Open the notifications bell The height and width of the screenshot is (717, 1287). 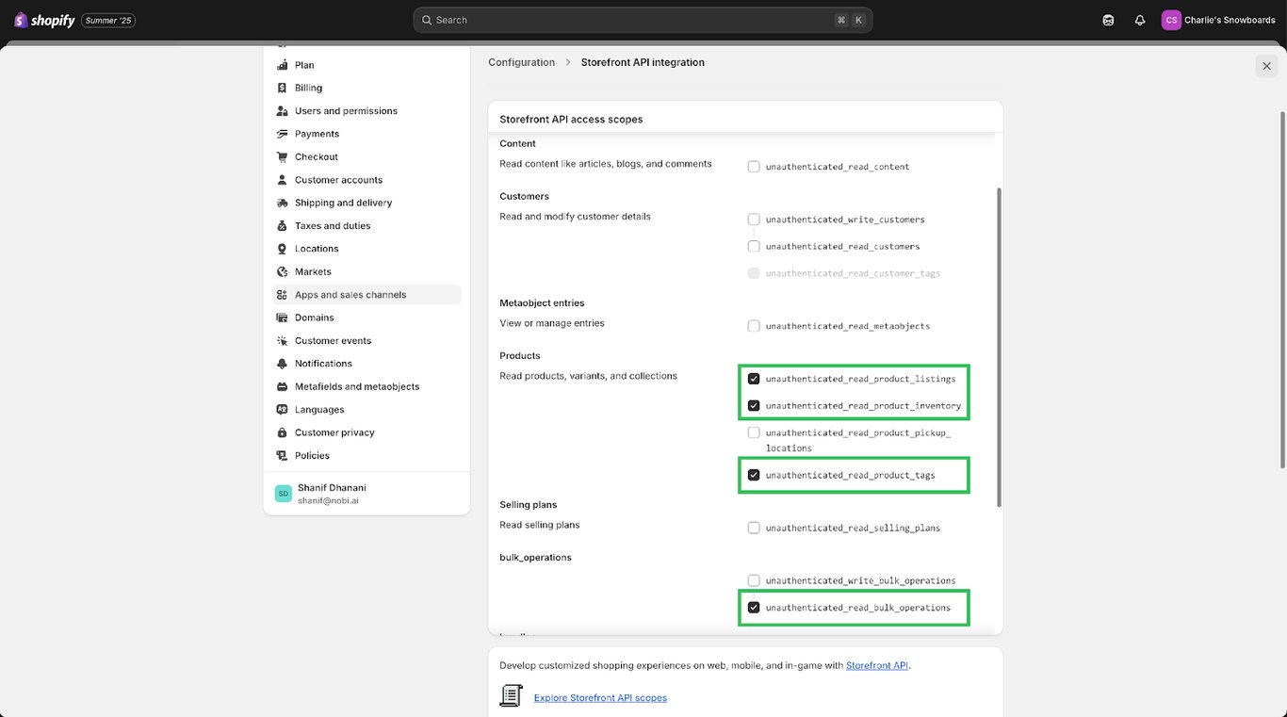click(1140, 20)
